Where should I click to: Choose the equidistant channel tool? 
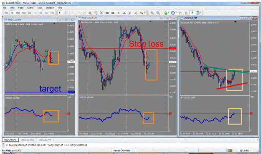pos(90,13)
